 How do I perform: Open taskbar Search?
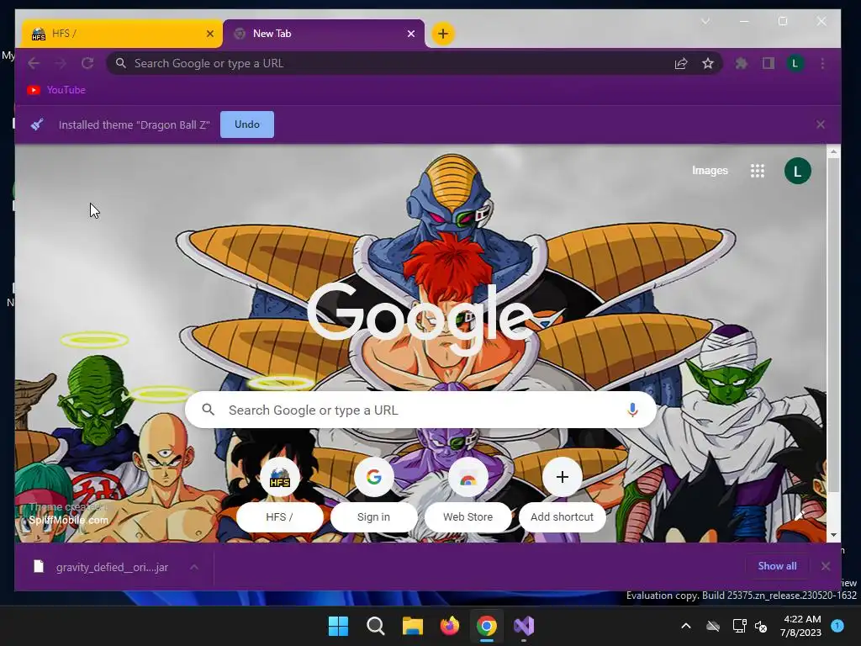click(x=376, y=626)
